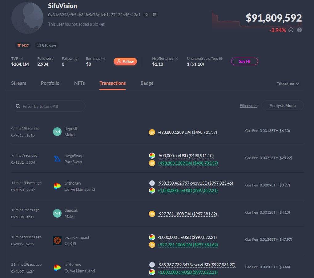
Task: Click Maker icon on 6mins deposit row
Action: coord(57,132)
